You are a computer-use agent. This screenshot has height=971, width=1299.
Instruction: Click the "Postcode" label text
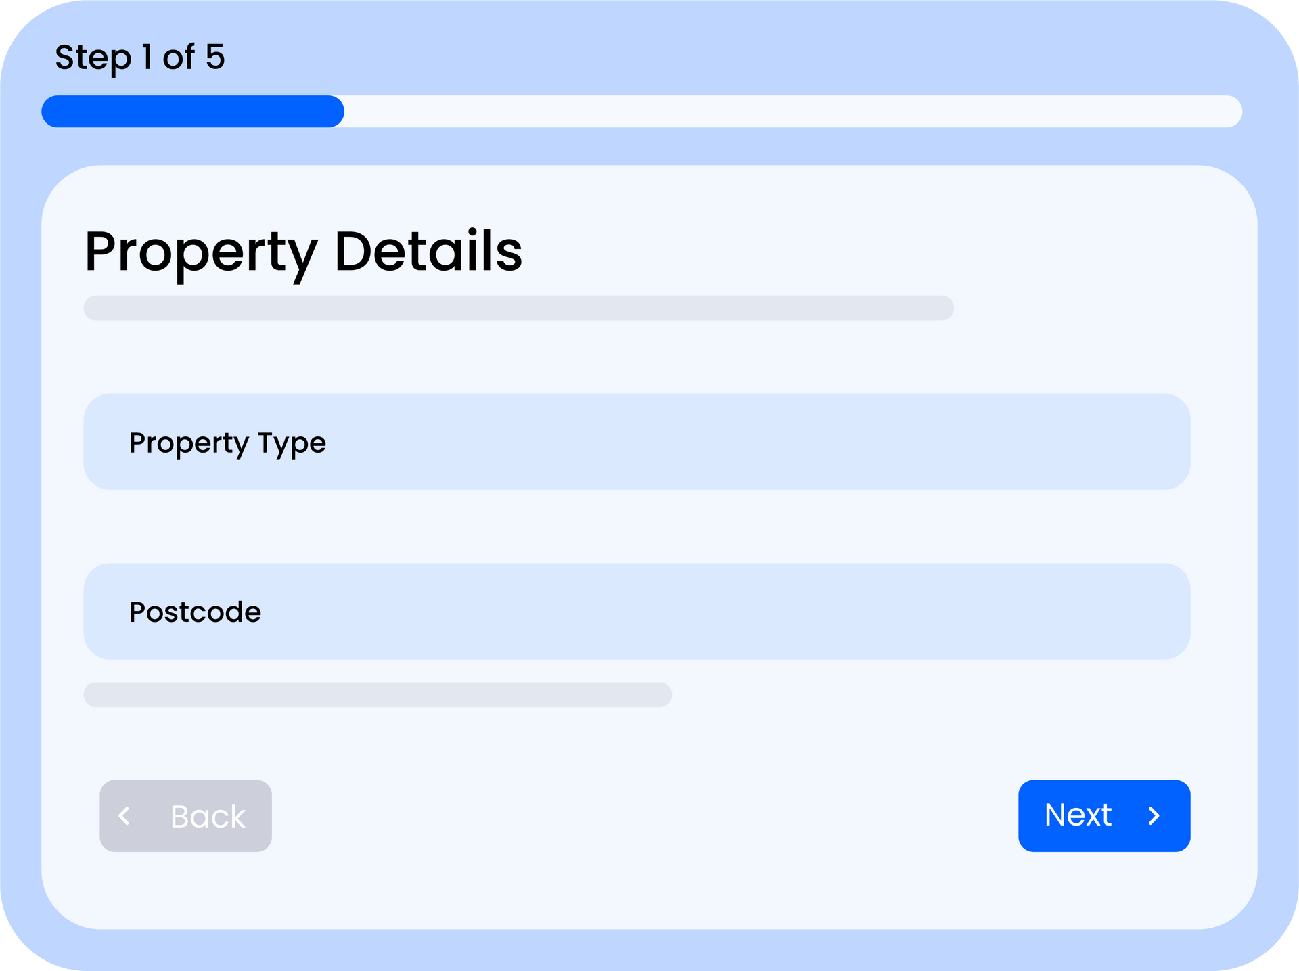click(x=195, y=612)
